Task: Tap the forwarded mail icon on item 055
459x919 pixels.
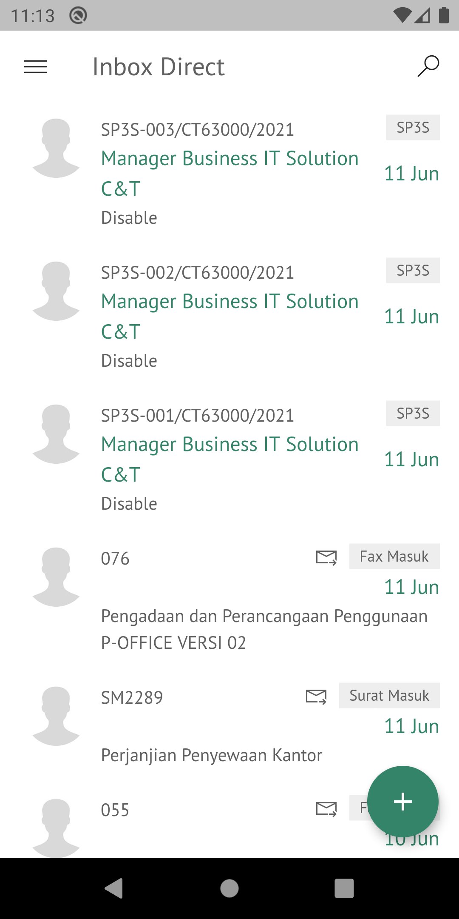Action: coord(326,809)
